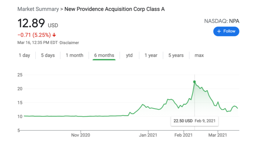Screen dimensions: 255x142
Task: Click the green peak dot on chart
Action: pyautogui.click(x=195, y=82)
